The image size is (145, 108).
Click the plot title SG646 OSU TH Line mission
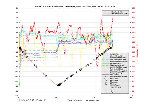click(x=75, y=7)
